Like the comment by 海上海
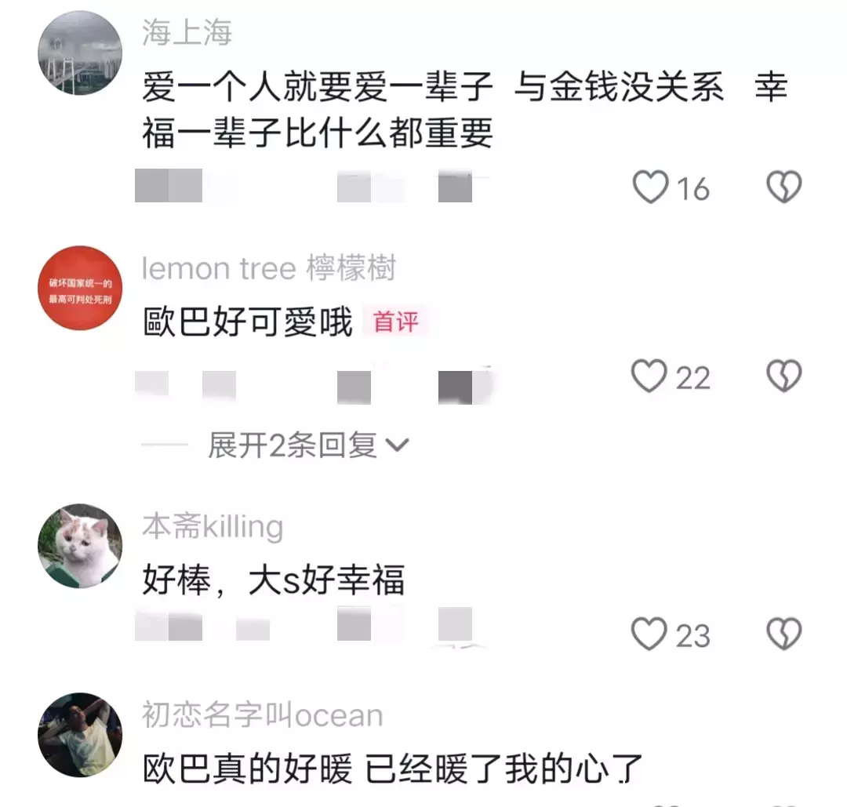 650,187
